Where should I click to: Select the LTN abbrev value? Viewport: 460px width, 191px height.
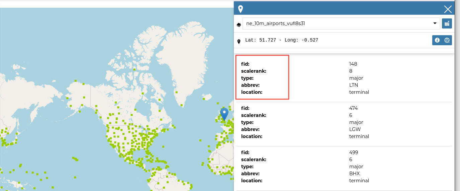pyautogui.click(x=354, y=85)
